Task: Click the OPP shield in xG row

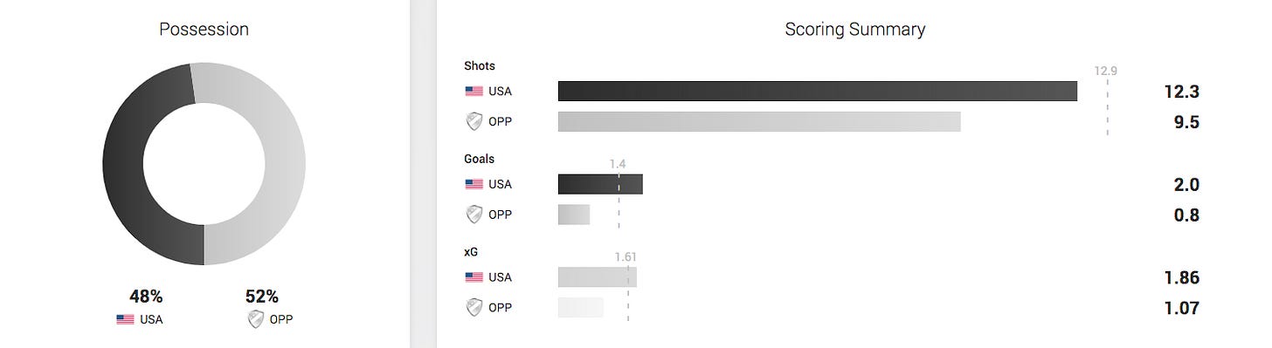Action: point(474,308)
